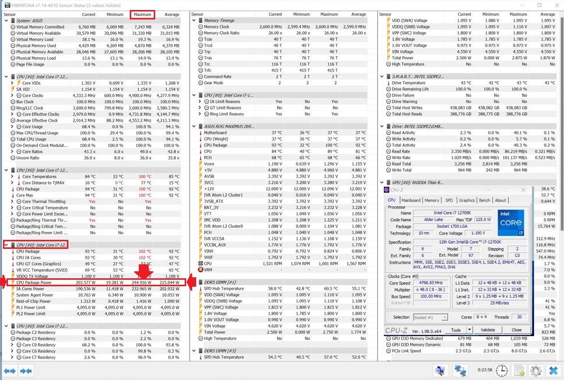
Task: Open sensor settings gear icon
Action: pos(536,371)
